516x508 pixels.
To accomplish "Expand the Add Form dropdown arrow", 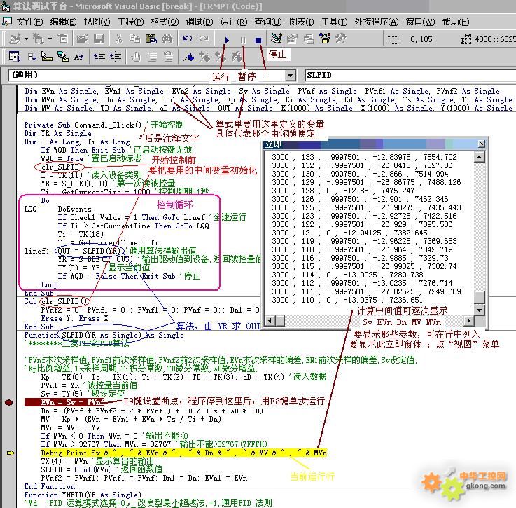I will pyautogui.click(x=50, y=39).
